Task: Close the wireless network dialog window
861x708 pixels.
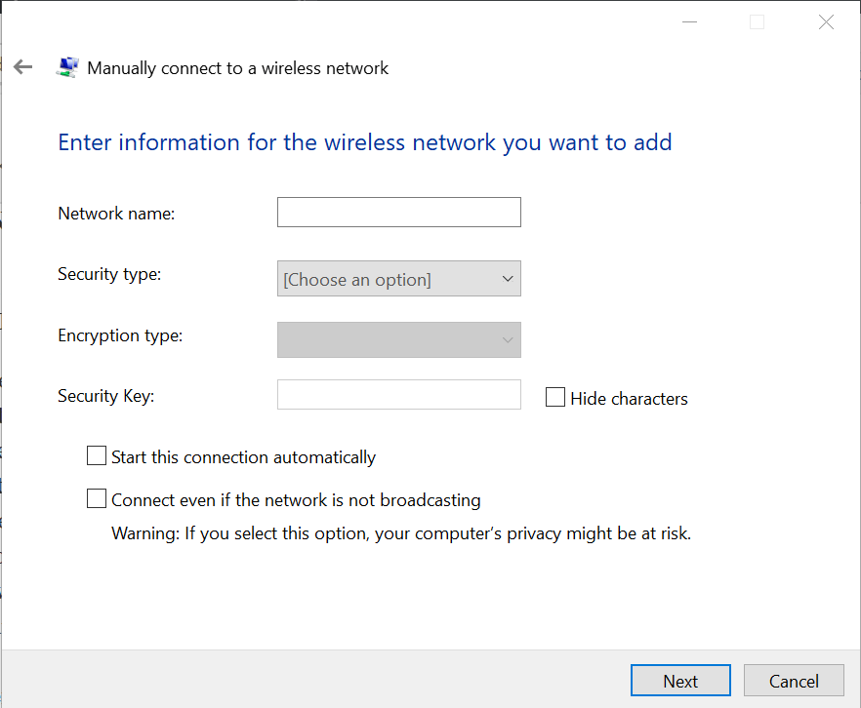Action: (x=826, y=21)
